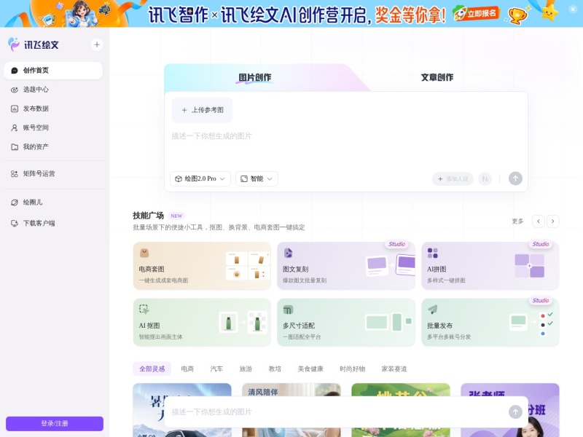Screen dimensions: 583x437
Task: Open 选题中心 in the sidebar
Action: [x=53, y=90]
